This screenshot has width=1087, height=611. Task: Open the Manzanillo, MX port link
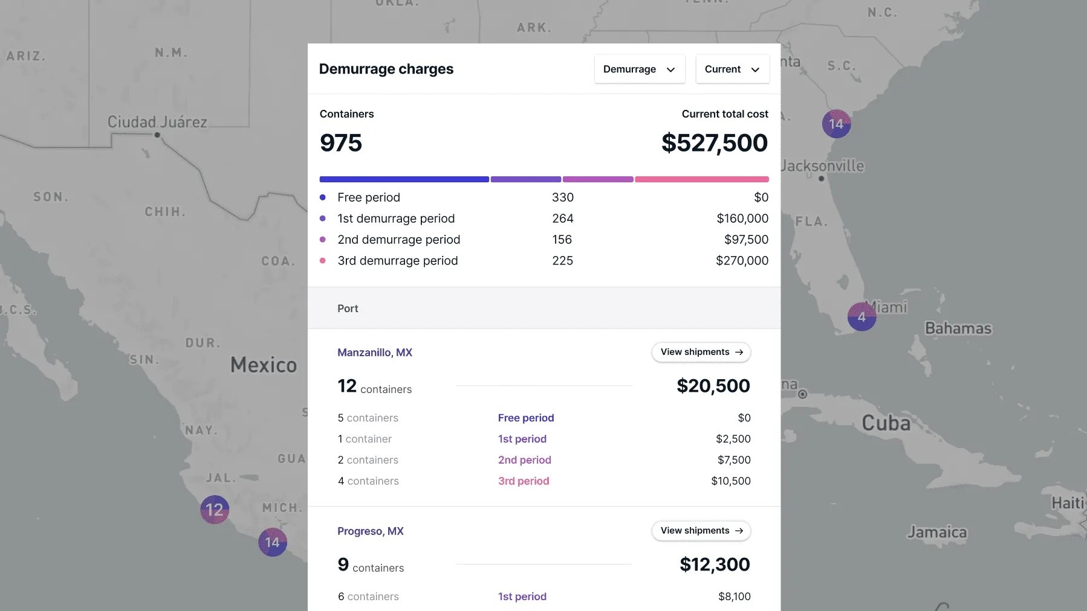374,353
